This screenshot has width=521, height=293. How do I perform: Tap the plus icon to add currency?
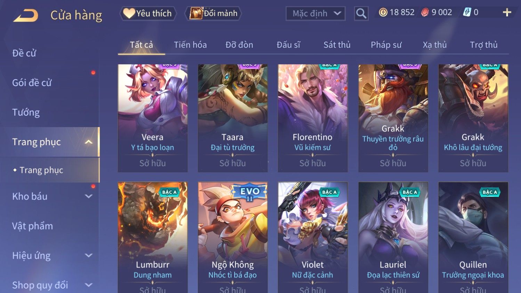click(507, 12)
